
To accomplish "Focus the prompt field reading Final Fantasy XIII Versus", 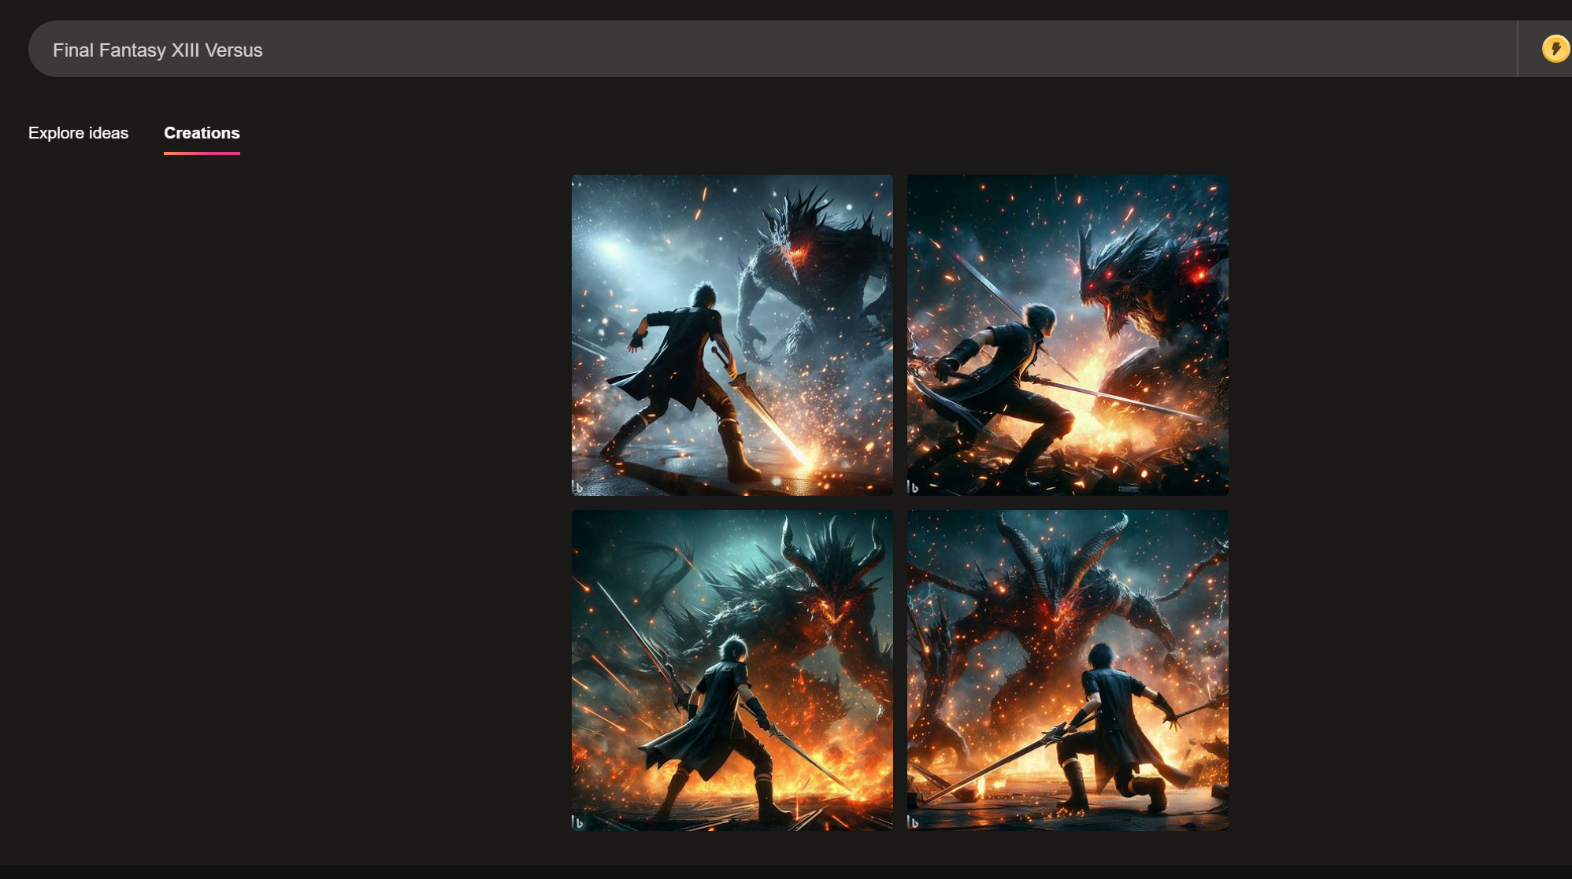I will click(772, 49).
